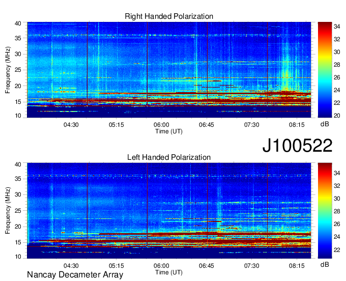Click the Right Handed Polarization spectrogram image

[x=169, y=70]
